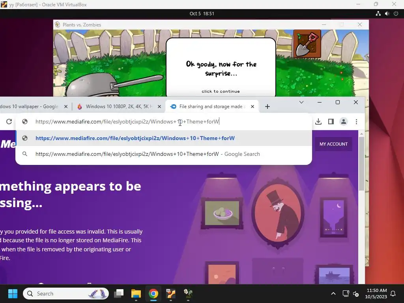Close the Windows 10 wallpaper Google tab
The image size is (404, 303).
pos(66,107)
